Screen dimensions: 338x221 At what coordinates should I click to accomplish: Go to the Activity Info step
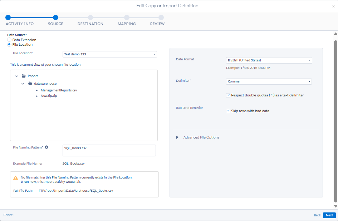pos(8,17)
